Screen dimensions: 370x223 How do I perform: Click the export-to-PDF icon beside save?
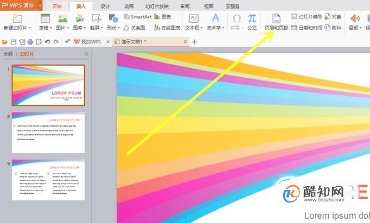(22, 42)
